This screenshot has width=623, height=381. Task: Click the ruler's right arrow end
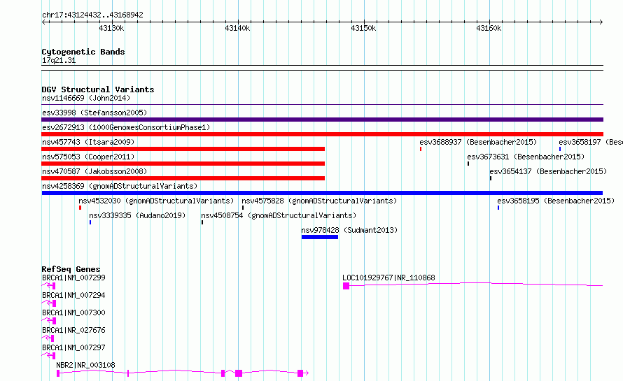(601, 22)
